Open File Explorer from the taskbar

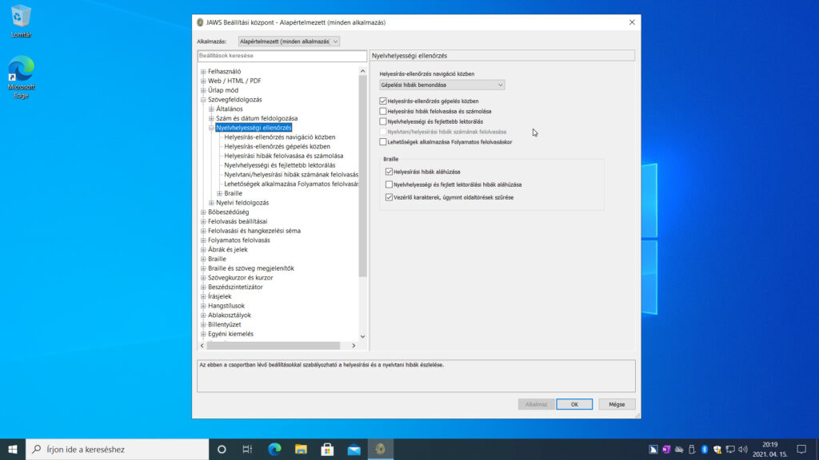[x=301, y=449]
